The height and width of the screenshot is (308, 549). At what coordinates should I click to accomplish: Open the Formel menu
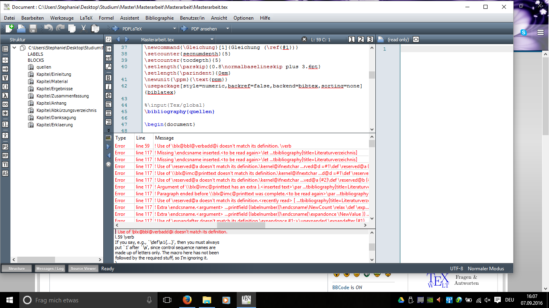106,18
